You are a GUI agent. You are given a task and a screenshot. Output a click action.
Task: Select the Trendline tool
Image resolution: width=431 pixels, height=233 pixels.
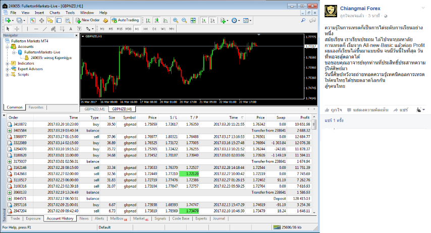[45, 29]
